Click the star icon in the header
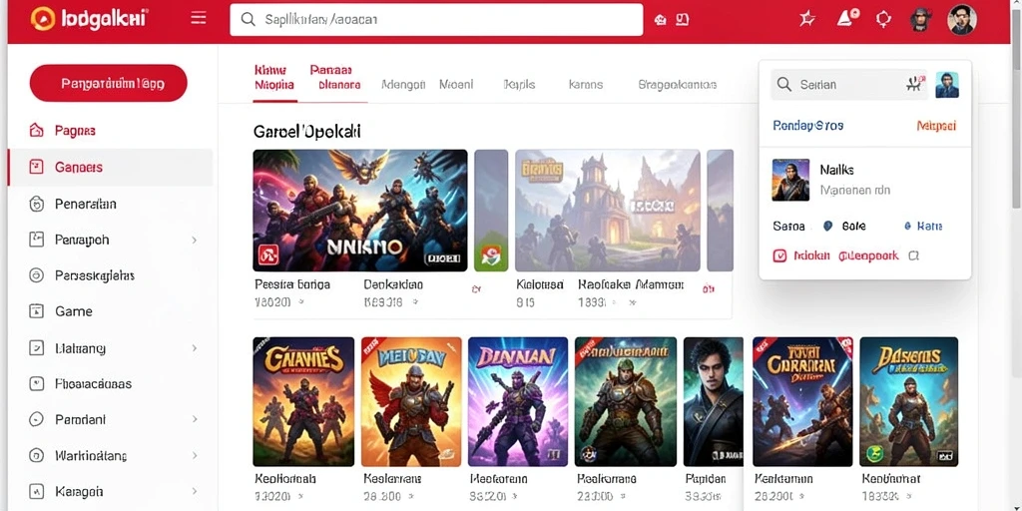The width and height of the screenshot is (1022, 511). pyautogui.click(x=806, y=19)
